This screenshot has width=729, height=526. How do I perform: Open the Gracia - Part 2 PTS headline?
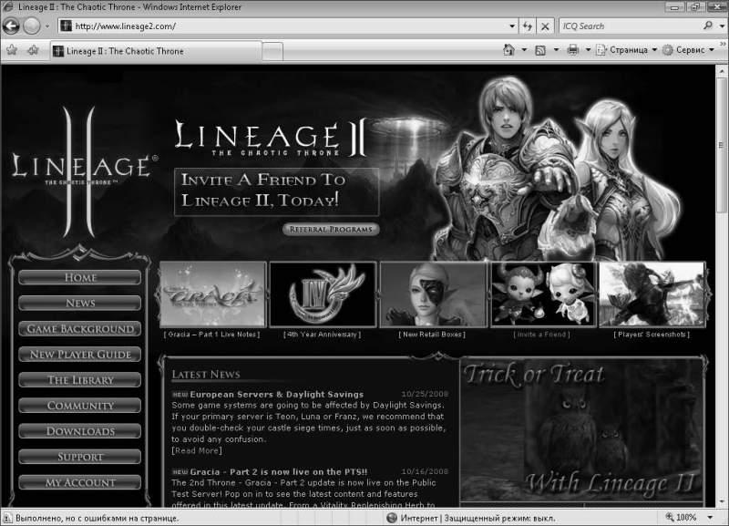(x=279, y=471)
